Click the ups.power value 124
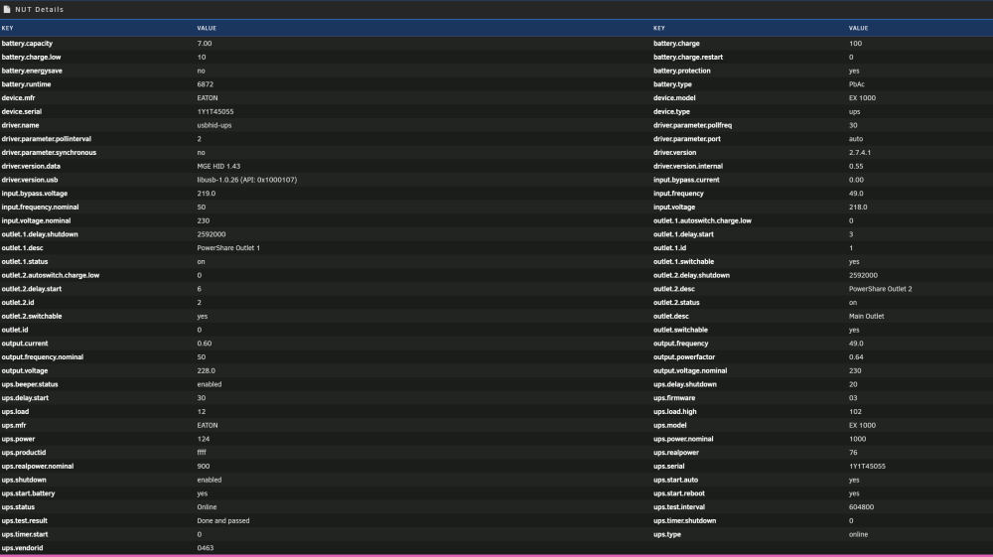Screen dimensions: 993x557 204,439
